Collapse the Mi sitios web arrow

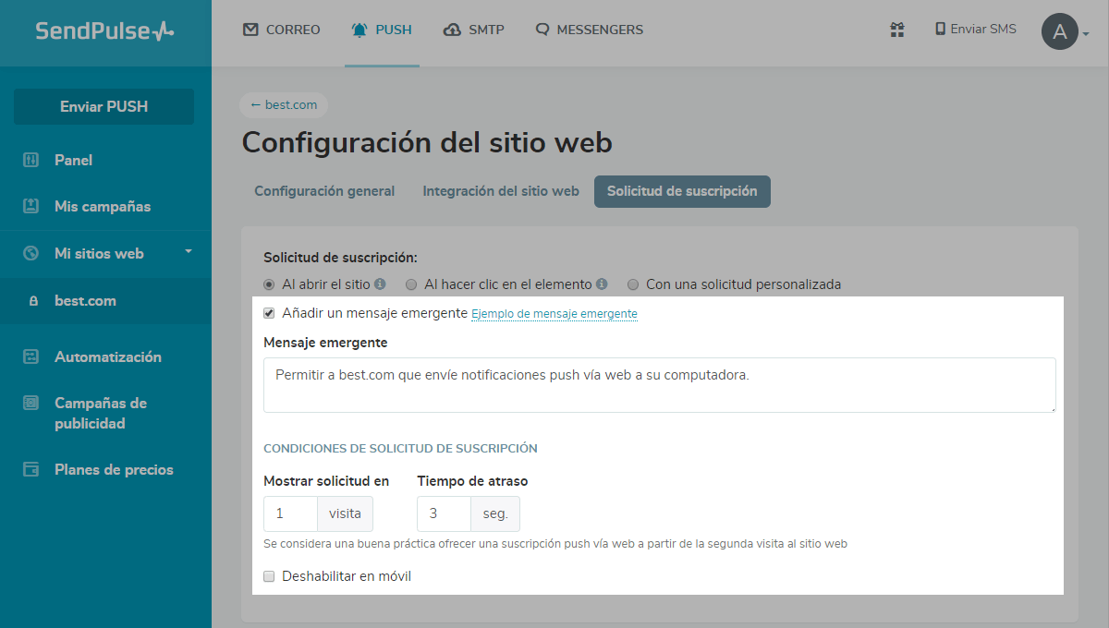coord(188,251)
